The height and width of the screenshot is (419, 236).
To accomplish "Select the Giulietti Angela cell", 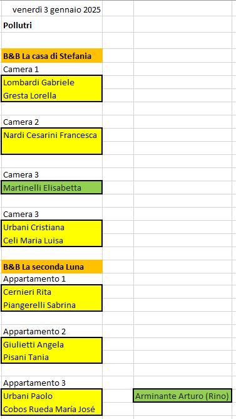I will 51,344.
